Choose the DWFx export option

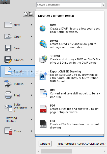click(x=69, y=44)
